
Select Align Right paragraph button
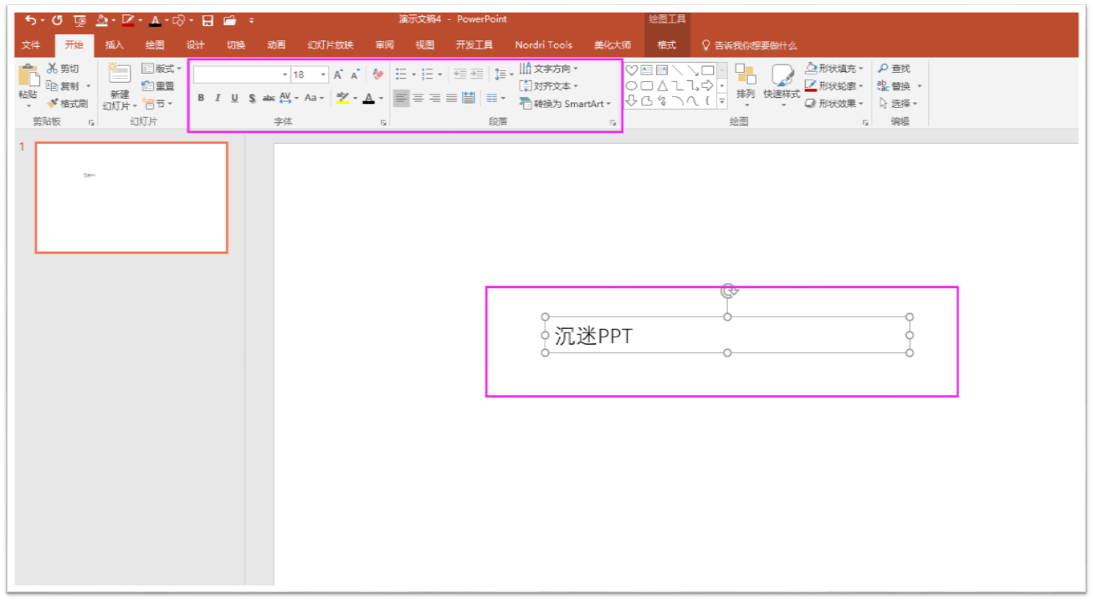434,98
